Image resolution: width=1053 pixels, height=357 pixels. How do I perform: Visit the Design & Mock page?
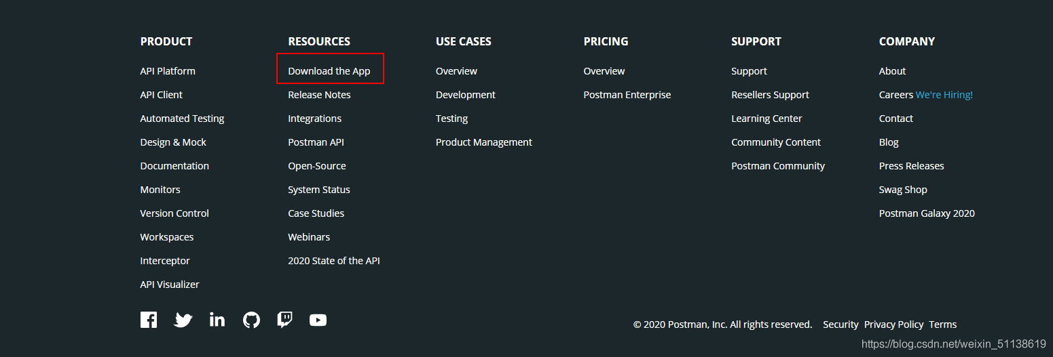pos(173,142)
